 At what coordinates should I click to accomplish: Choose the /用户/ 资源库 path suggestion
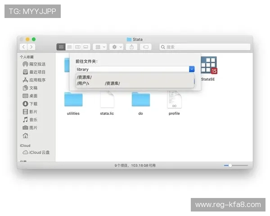pos(98,83)
